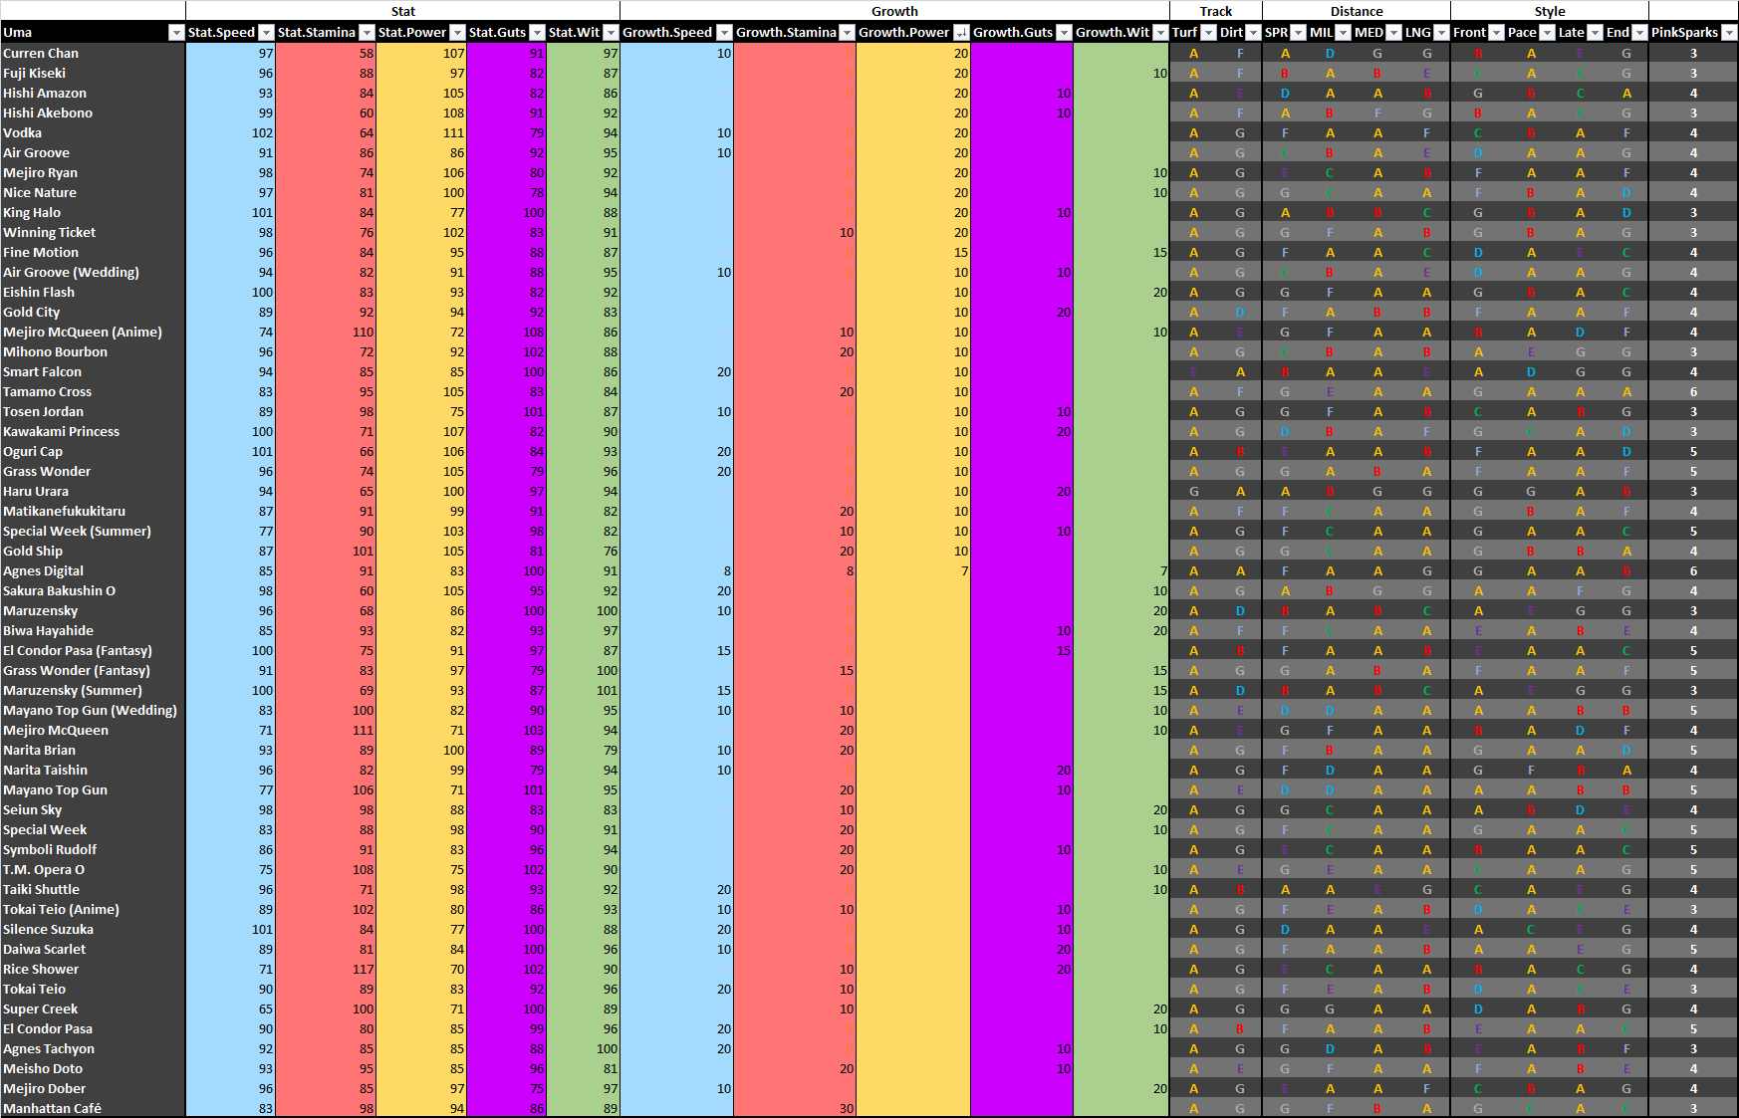This screenshot has height=1118, width=1739.
Task: Select the 'Hishi Akebono' name cell
Action: (93, 112)
